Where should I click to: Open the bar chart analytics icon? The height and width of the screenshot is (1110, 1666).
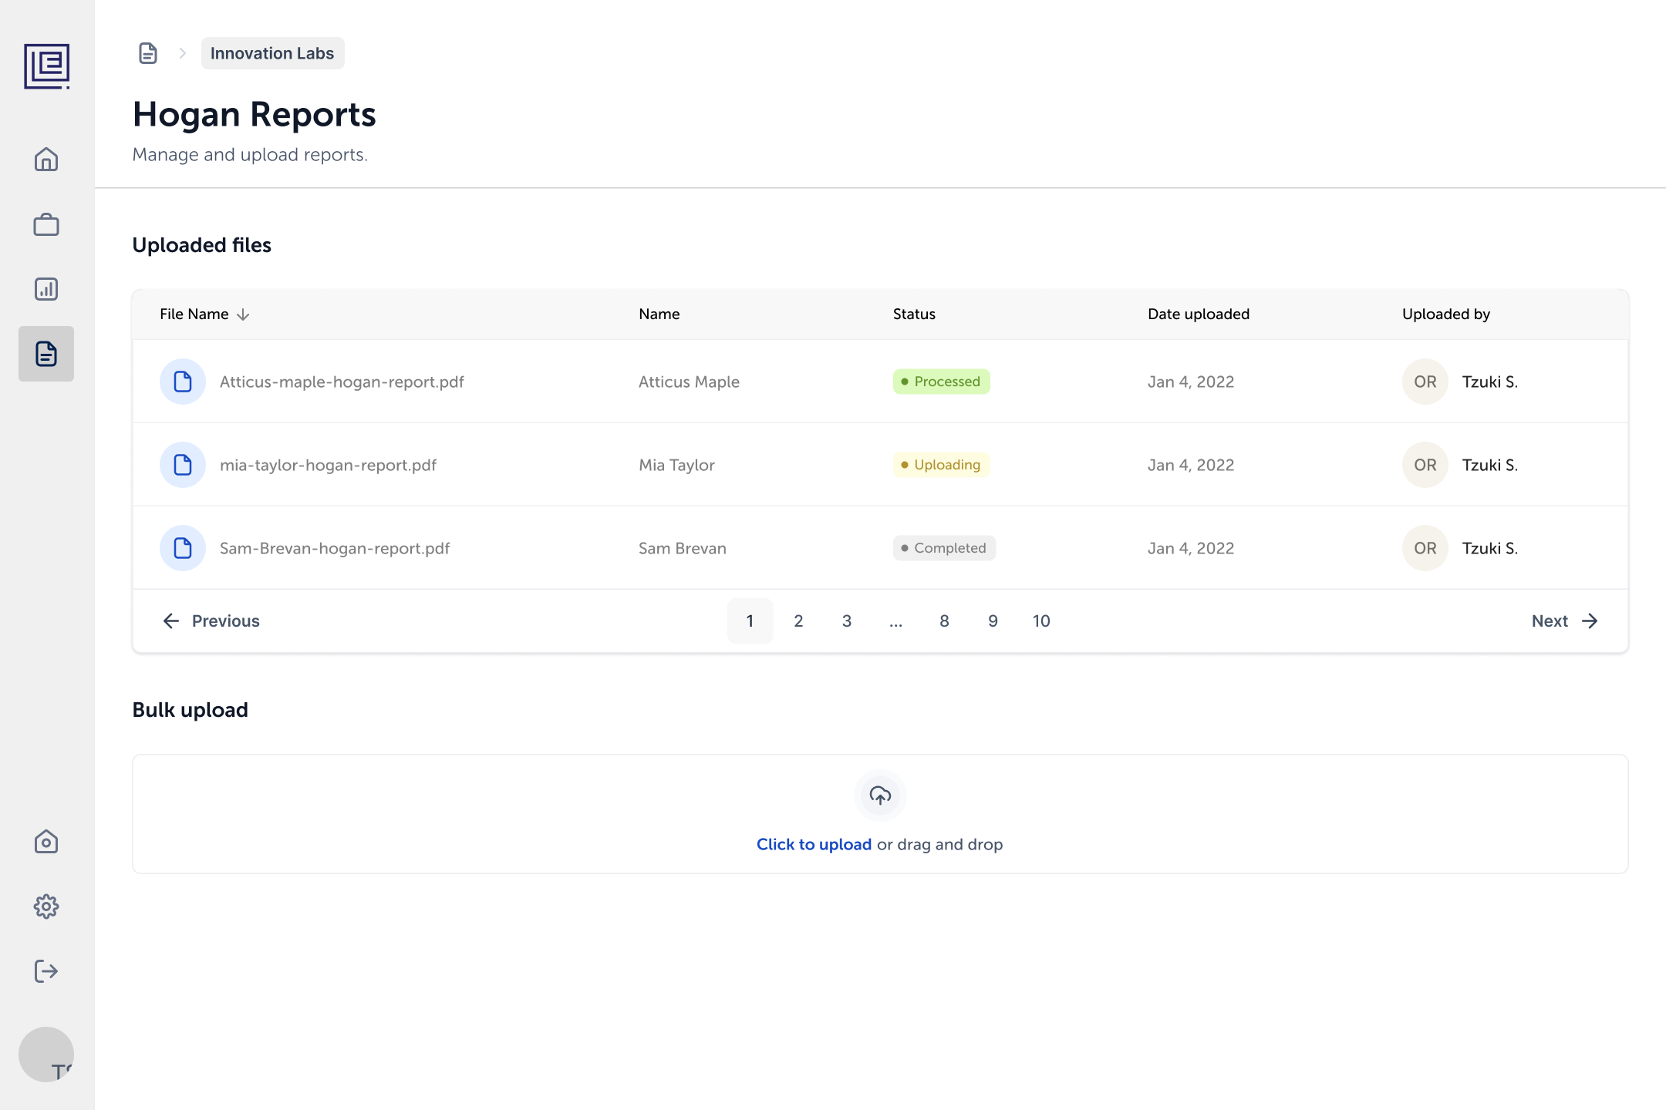click(46, 289)
